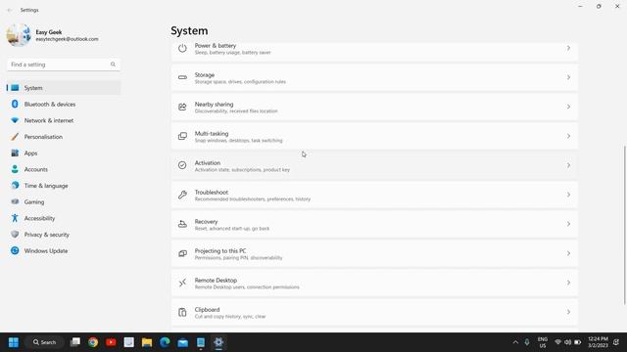Open Windows Update settings

64,251
